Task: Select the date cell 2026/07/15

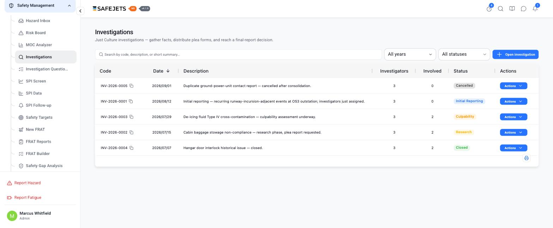Action: (162, 133)
